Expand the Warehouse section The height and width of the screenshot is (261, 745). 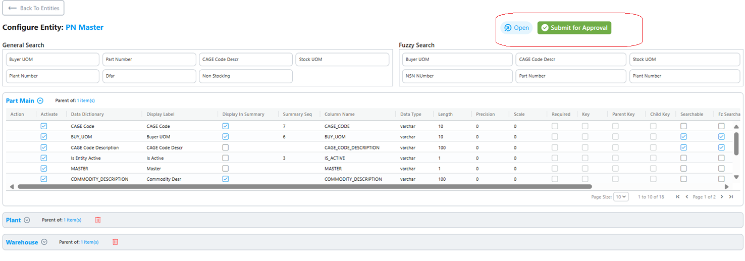(x=44, y=242)
